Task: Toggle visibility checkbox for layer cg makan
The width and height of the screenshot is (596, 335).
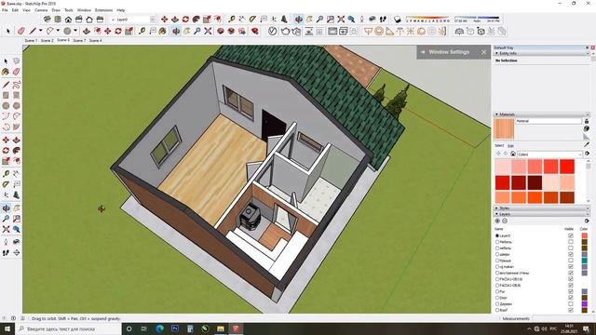Action: (x=571, y=267)
